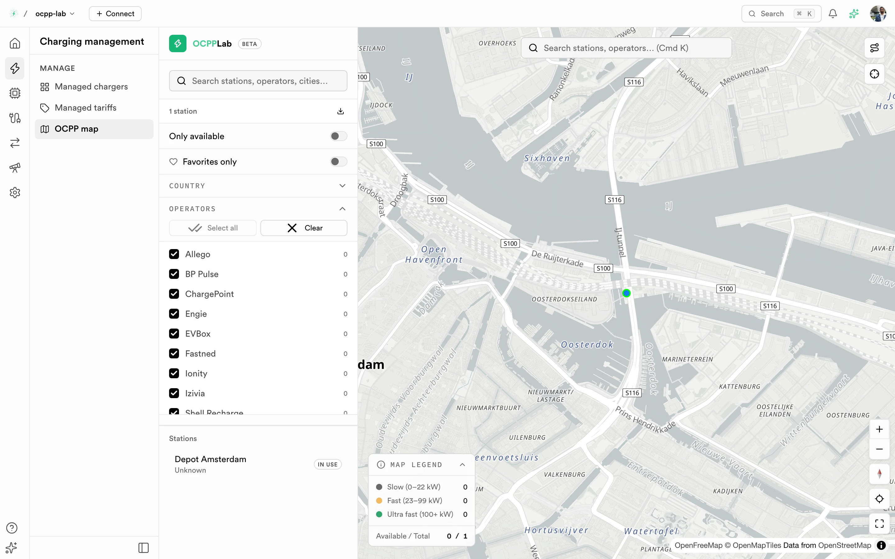Download the station list
895x559 pixels.
coord(341,111)
